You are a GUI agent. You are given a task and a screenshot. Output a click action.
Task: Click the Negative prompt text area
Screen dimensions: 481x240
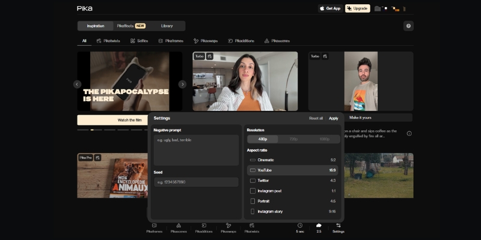196,151
